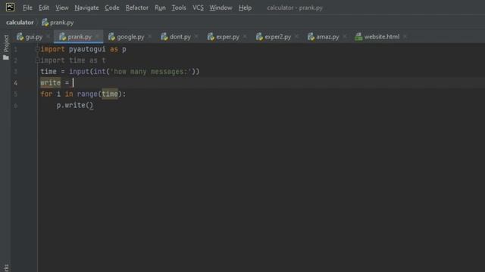Open the Navigate menu
The width and height of the screenshot is (485, 272).
coord(86,8)
